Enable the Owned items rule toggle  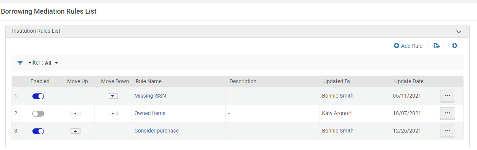click(x=38, y=114)
